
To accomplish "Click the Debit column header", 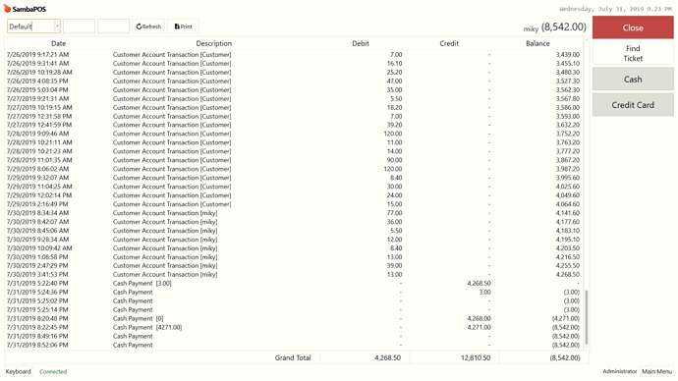I will coord(361,43).
